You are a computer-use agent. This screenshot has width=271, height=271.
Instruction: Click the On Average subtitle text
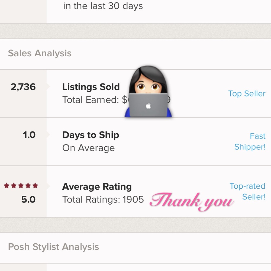tap(89, 148)
